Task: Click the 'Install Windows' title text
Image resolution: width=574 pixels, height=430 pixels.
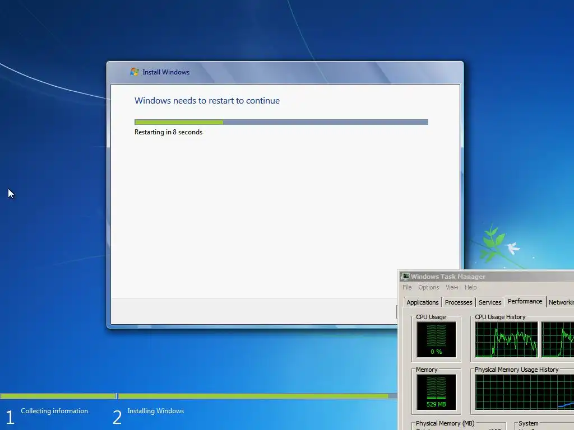Action: (166, 72)
